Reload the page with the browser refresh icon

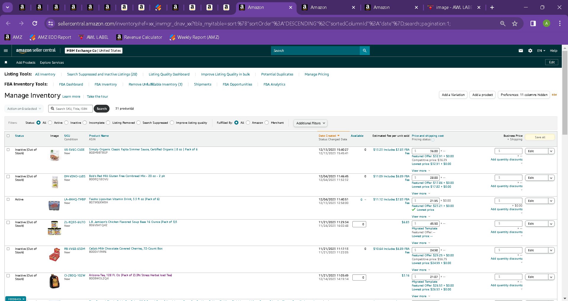(35, 23)
